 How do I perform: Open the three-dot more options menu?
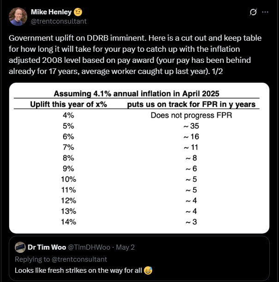coord(265,12)
